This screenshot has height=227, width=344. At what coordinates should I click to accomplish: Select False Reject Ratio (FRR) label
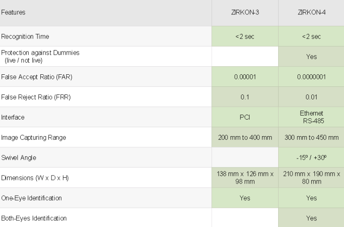35,97
